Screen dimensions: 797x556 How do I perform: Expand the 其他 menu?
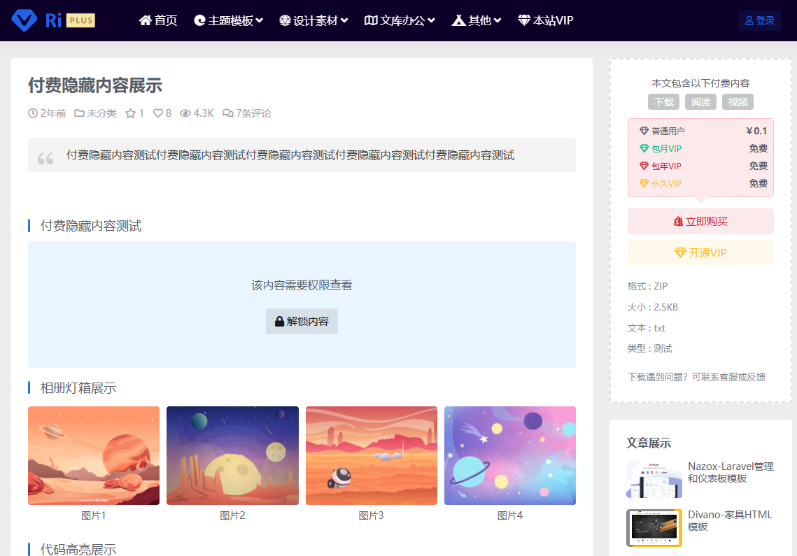pyautogui.click(x=477, y=20)
